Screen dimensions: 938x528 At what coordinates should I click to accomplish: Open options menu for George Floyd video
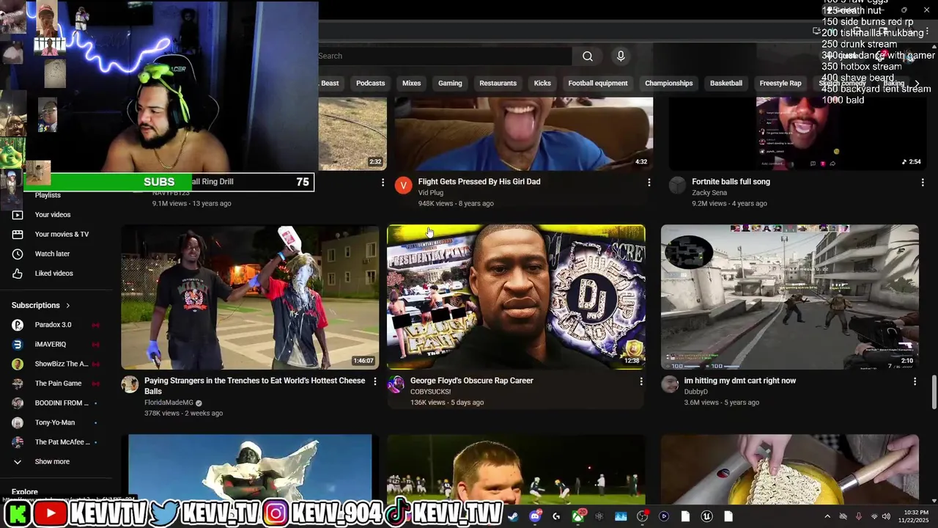click(641, 381)
